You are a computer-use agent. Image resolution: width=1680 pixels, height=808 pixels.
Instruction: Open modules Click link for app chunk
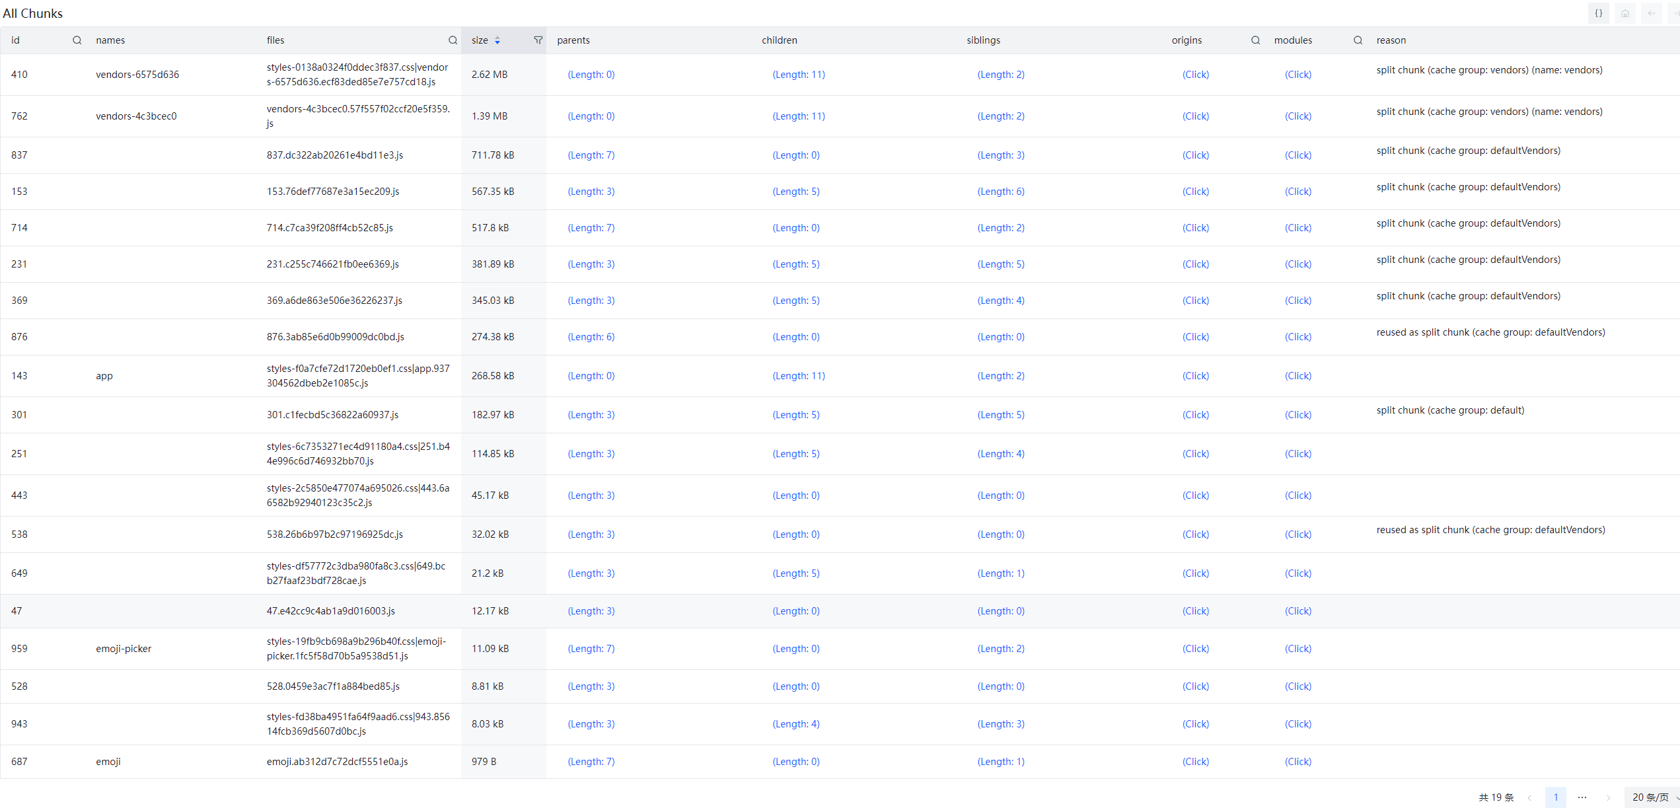tap(1297, 376)
